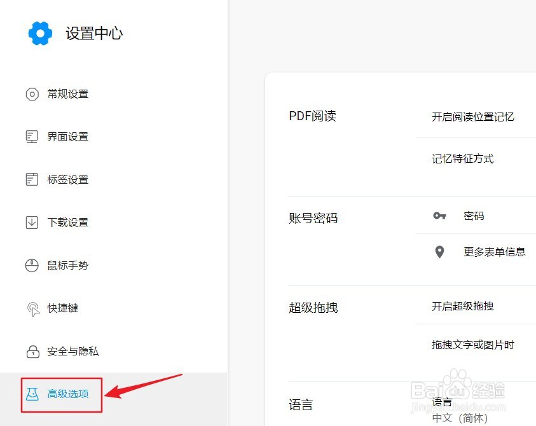
Task: Enable 开启阅读位置记忆 under PDF阅读
Action: [473, 116]
